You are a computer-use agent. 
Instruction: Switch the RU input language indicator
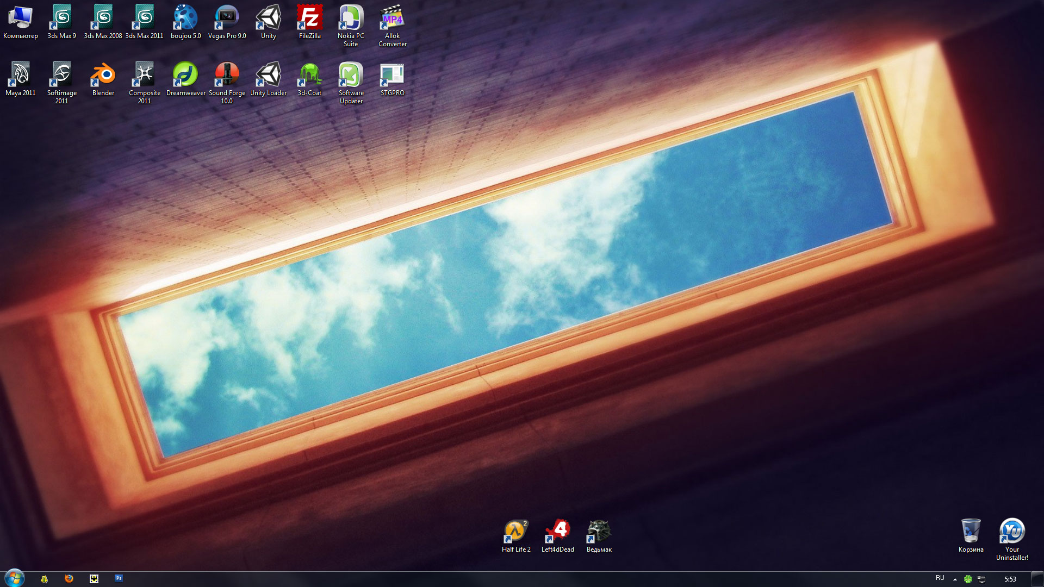pyautogui.click(x=940, y=578)
